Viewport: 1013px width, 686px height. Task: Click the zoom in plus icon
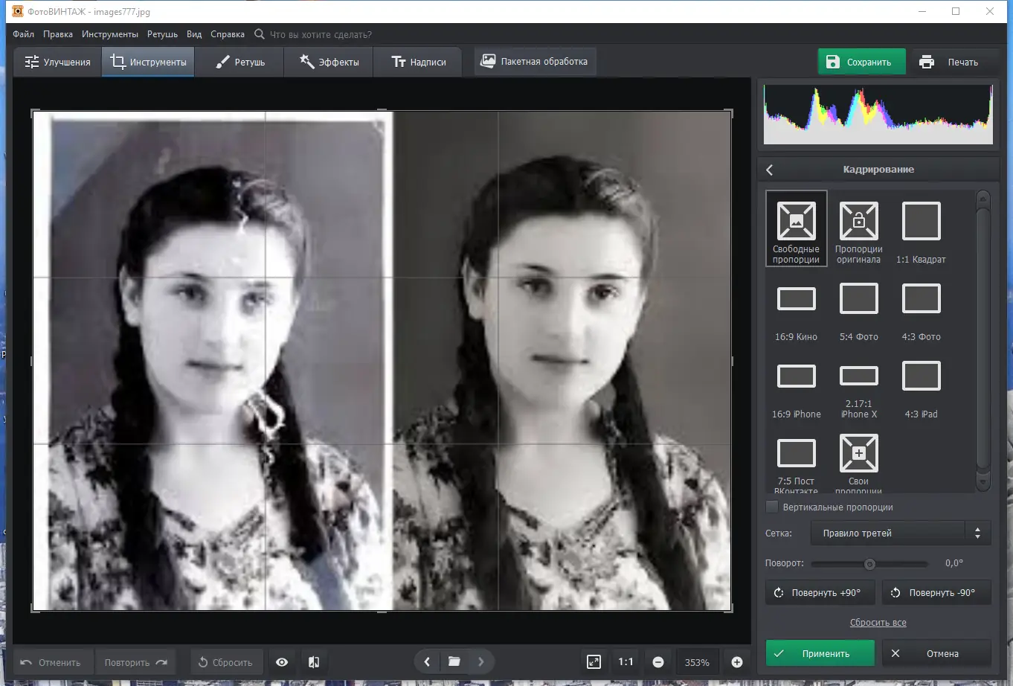pyautogui.click(x=736, y=662)
